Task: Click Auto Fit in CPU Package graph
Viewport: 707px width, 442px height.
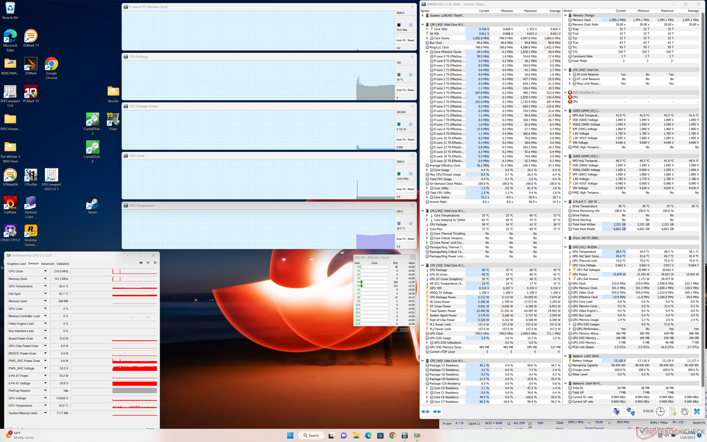Action: pyautogui.click(x=401, y=90)
